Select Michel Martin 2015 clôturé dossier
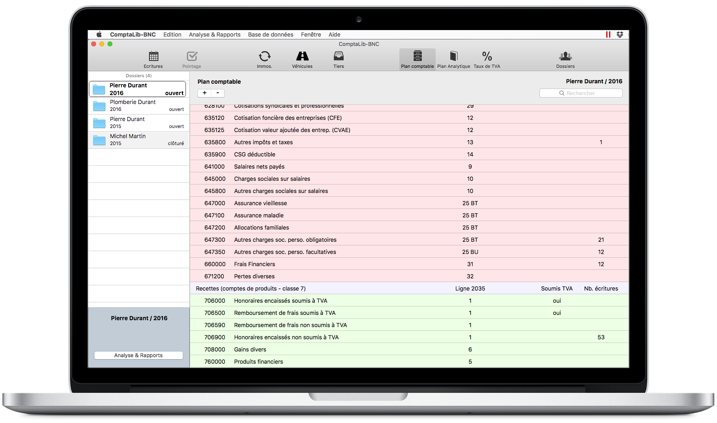The width and height of the screenshot is (717, 423). [x=139, y=140]
